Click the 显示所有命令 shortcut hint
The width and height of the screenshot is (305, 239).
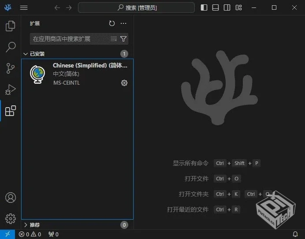click(x=190, y=163)
